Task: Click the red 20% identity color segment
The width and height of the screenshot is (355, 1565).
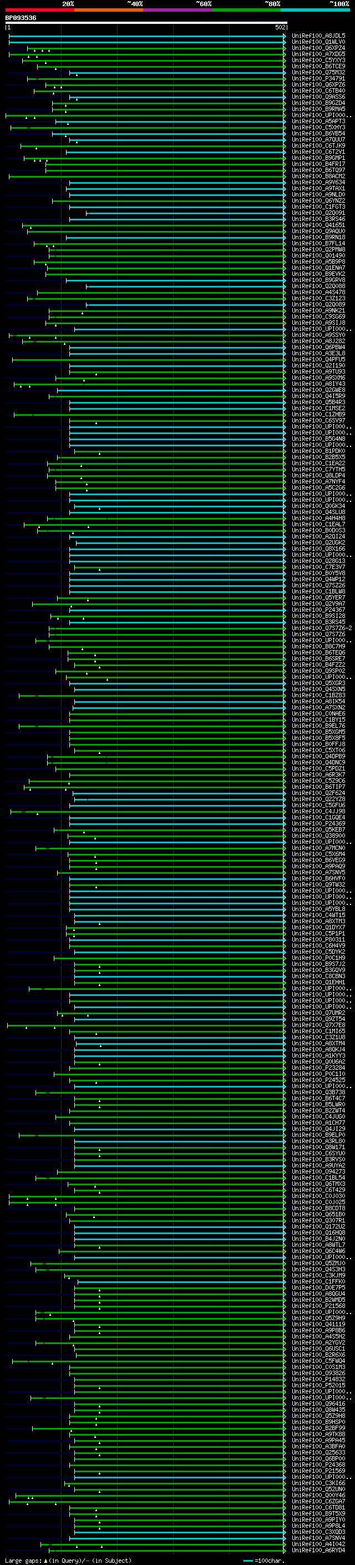Action: point(39,10)
